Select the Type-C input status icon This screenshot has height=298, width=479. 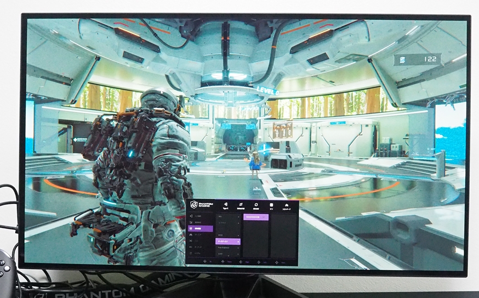click(225, 205)
